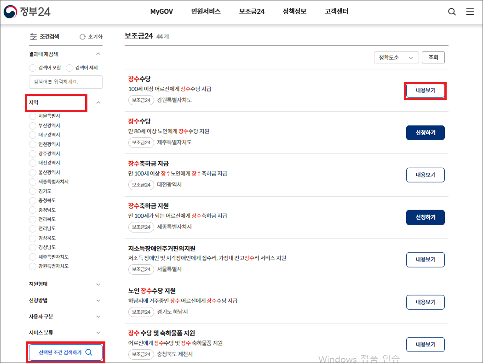Click the 정부24 logo
This screenshot has width=483, height=363.
(25, 11)
